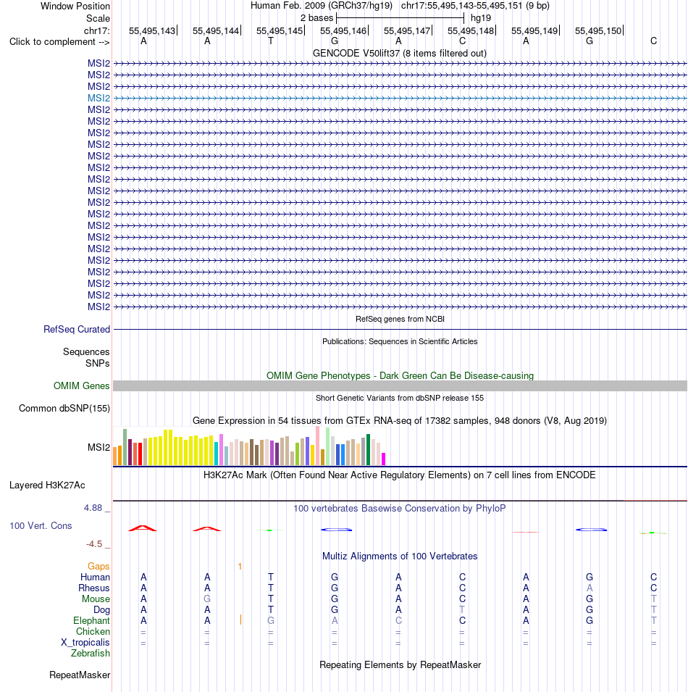Click the 'OMIM Gene Phenotypes' green track title
Screen dimensions: 688x692
click(x=400, y=375)
